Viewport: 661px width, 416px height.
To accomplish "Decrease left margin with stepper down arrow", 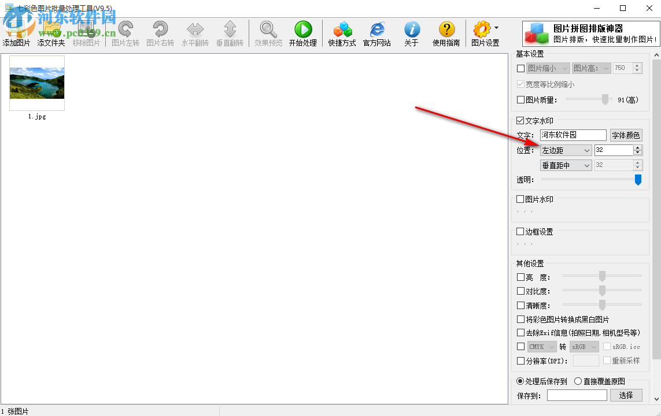I will pos(638,153).
